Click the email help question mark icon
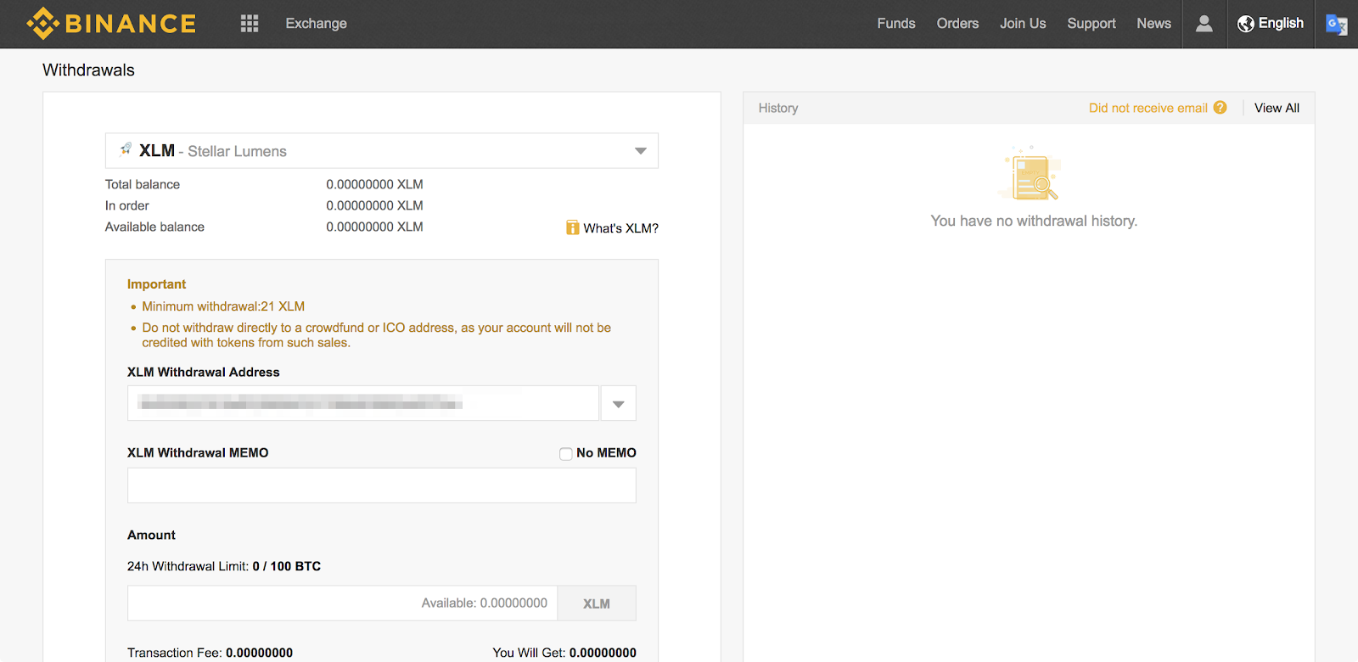This screenshot has width=1358, height=662. pos(1220,108)
